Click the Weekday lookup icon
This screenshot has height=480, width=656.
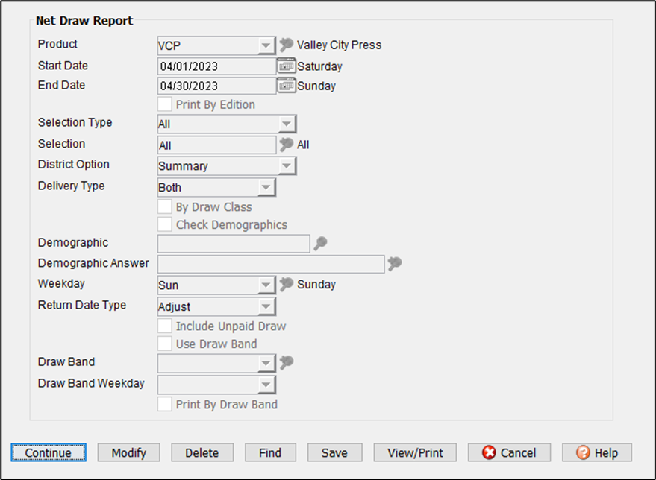[x=286, y=284]
